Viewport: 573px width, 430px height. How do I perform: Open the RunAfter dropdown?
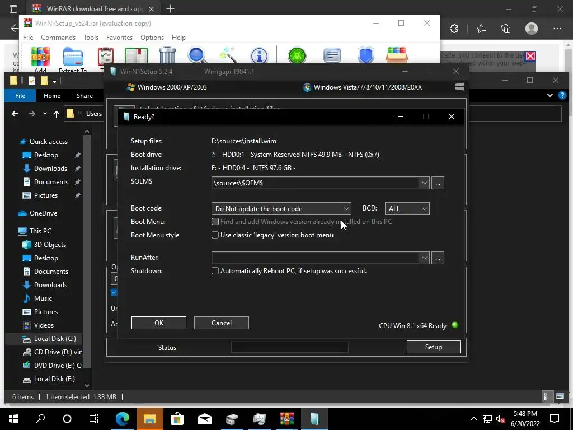click(424, 258)
